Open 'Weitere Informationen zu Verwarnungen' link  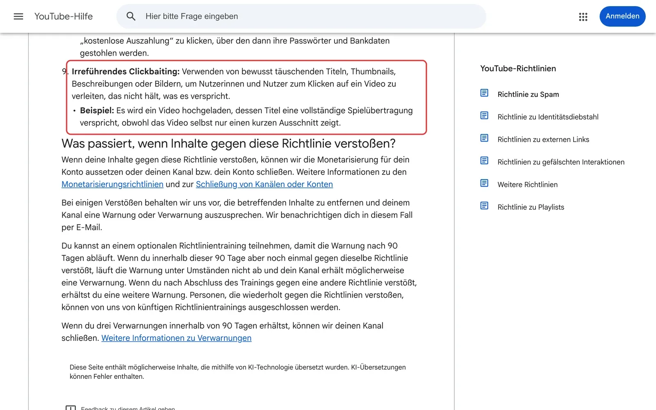(x=176, y=338)
